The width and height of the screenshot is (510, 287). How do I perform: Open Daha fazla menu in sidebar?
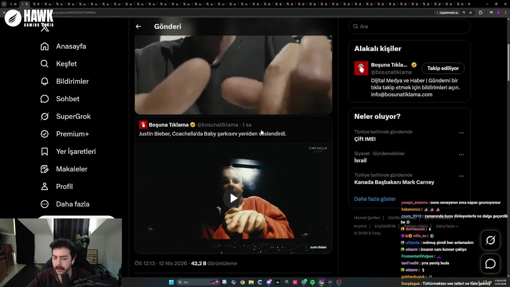[x=65, y=204]
